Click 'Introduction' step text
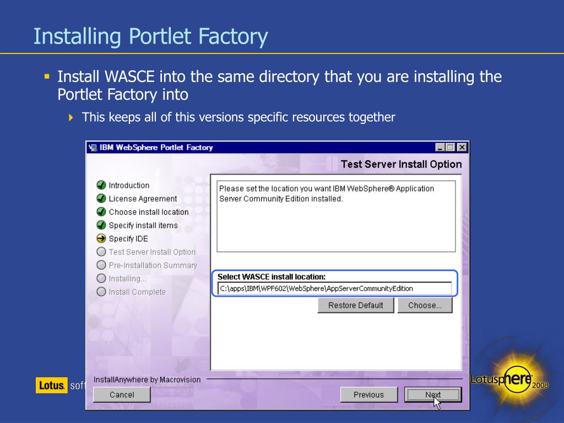Viewport: 564px width, 423px height. point(129,186)
